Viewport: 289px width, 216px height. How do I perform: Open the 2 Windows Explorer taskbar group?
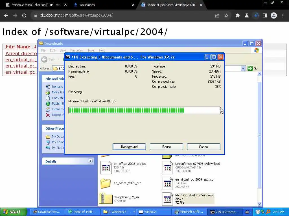(x=119, y=212)
